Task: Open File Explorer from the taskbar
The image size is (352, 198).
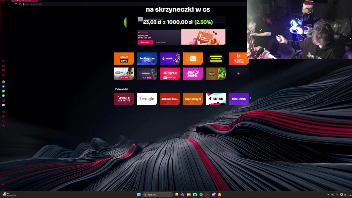Action: 189,195
